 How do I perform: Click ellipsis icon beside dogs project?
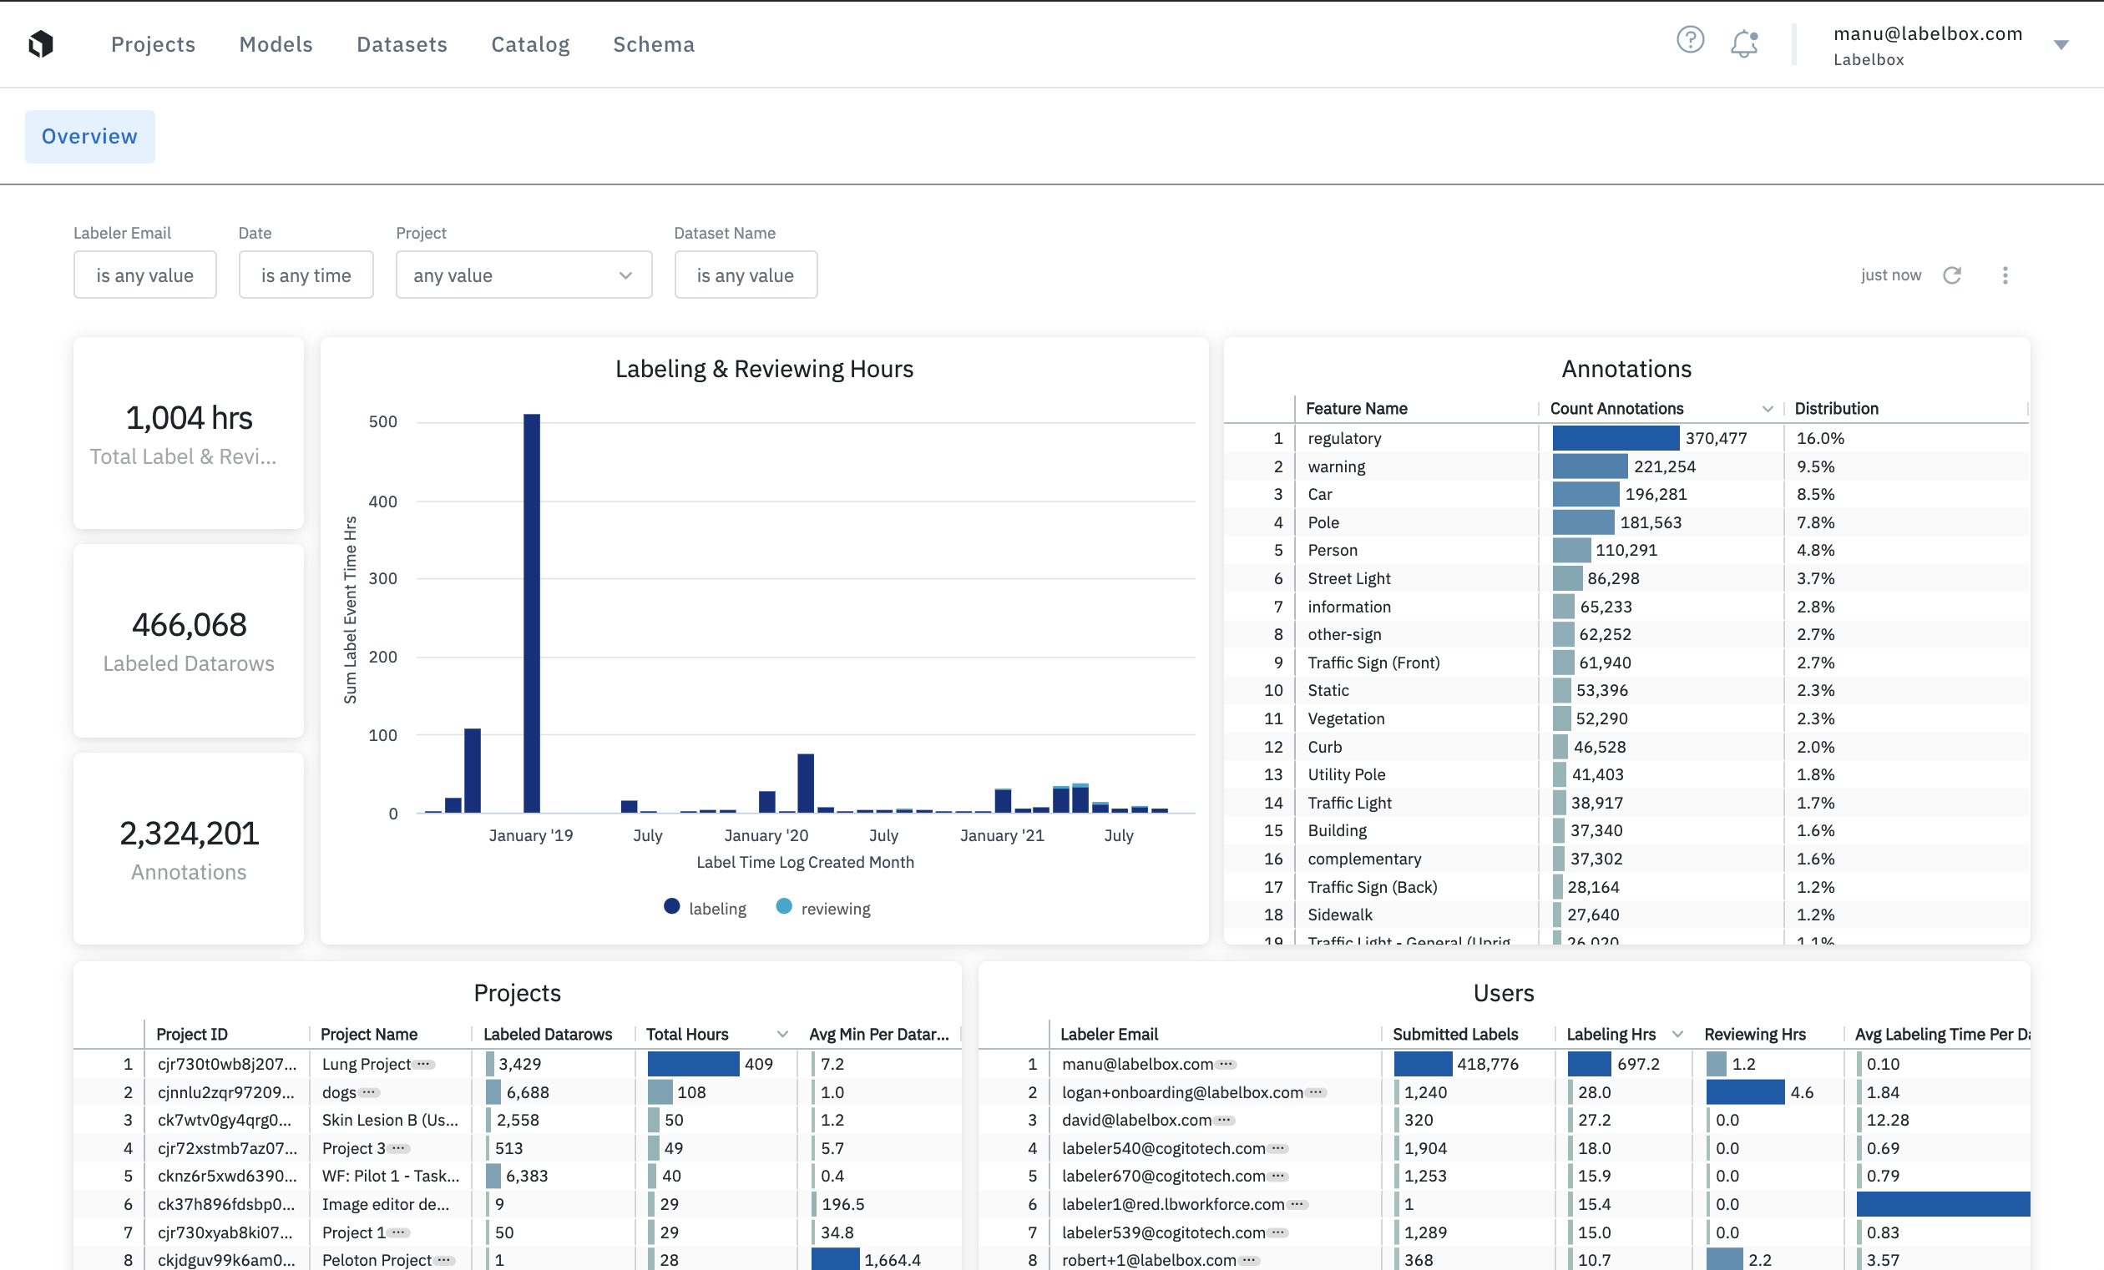(x=369, y=1092)
